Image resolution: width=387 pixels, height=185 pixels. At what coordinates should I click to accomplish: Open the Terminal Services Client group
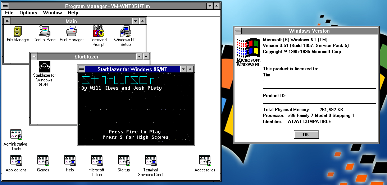point(151,161)
